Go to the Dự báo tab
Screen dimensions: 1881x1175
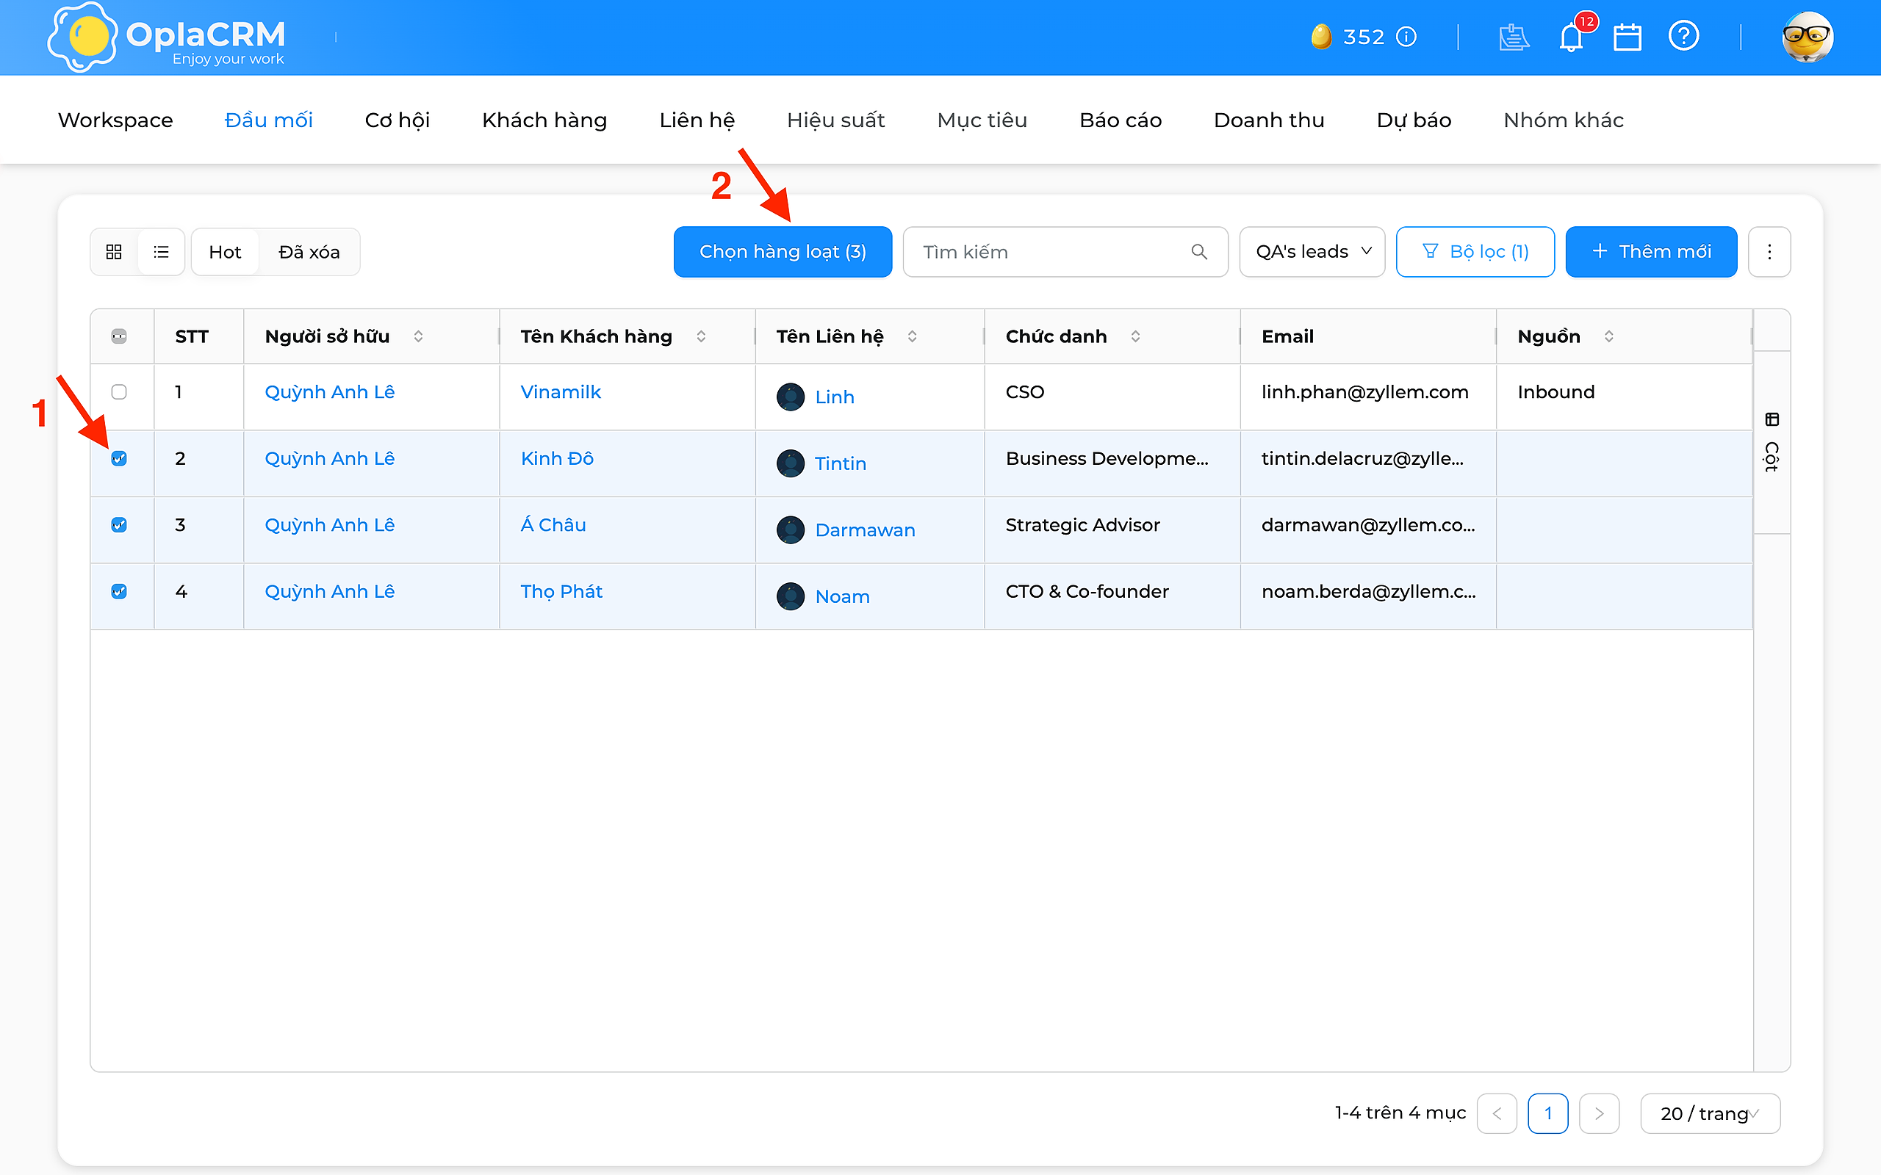[1414, 120]
